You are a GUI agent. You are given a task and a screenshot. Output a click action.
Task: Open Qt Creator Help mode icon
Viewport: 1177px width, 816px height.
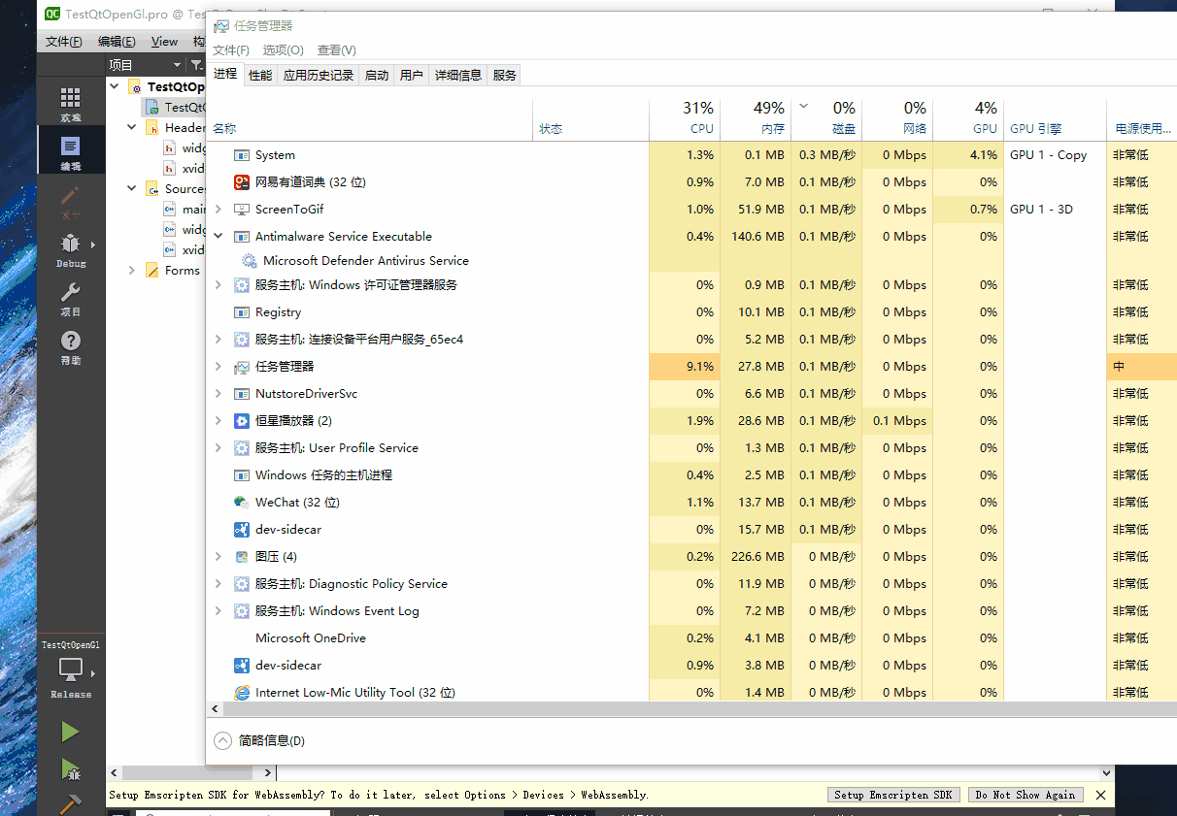click(x=70, y=341)
